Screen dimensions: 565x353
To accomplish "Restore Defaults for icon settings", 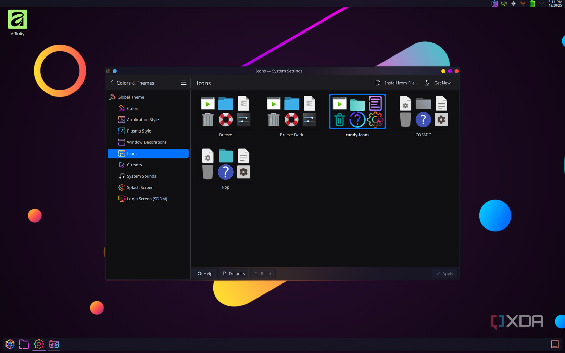I will pos(234,273).
